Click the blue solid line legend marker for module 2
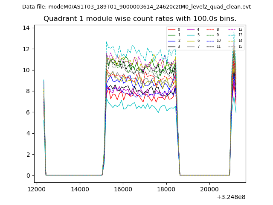 172,41
